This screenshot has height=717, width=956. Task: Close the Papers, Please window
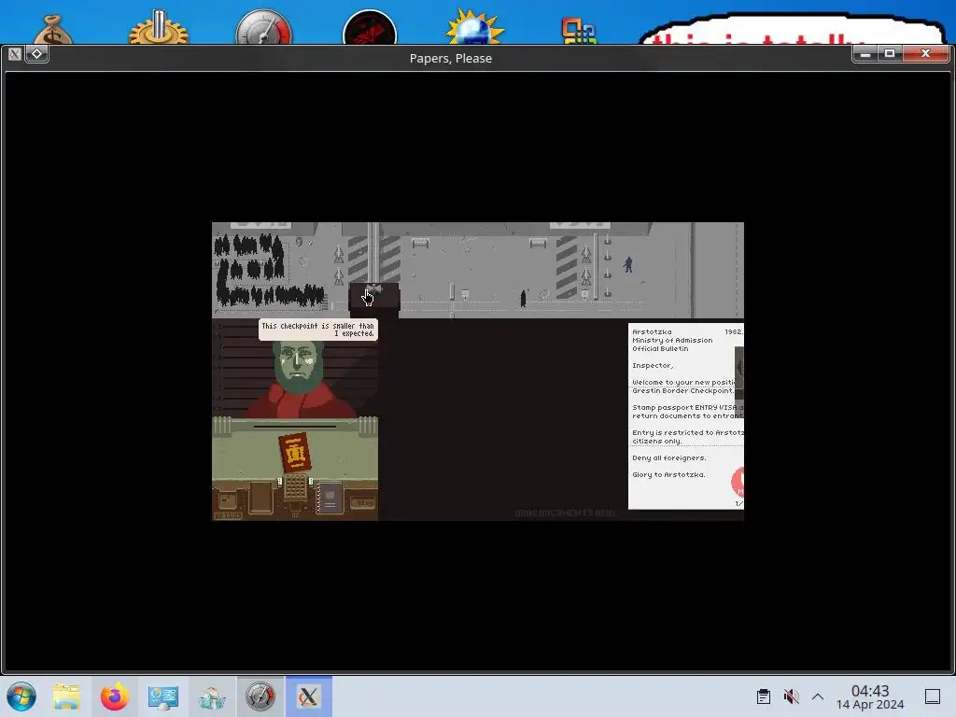(925, 53)
